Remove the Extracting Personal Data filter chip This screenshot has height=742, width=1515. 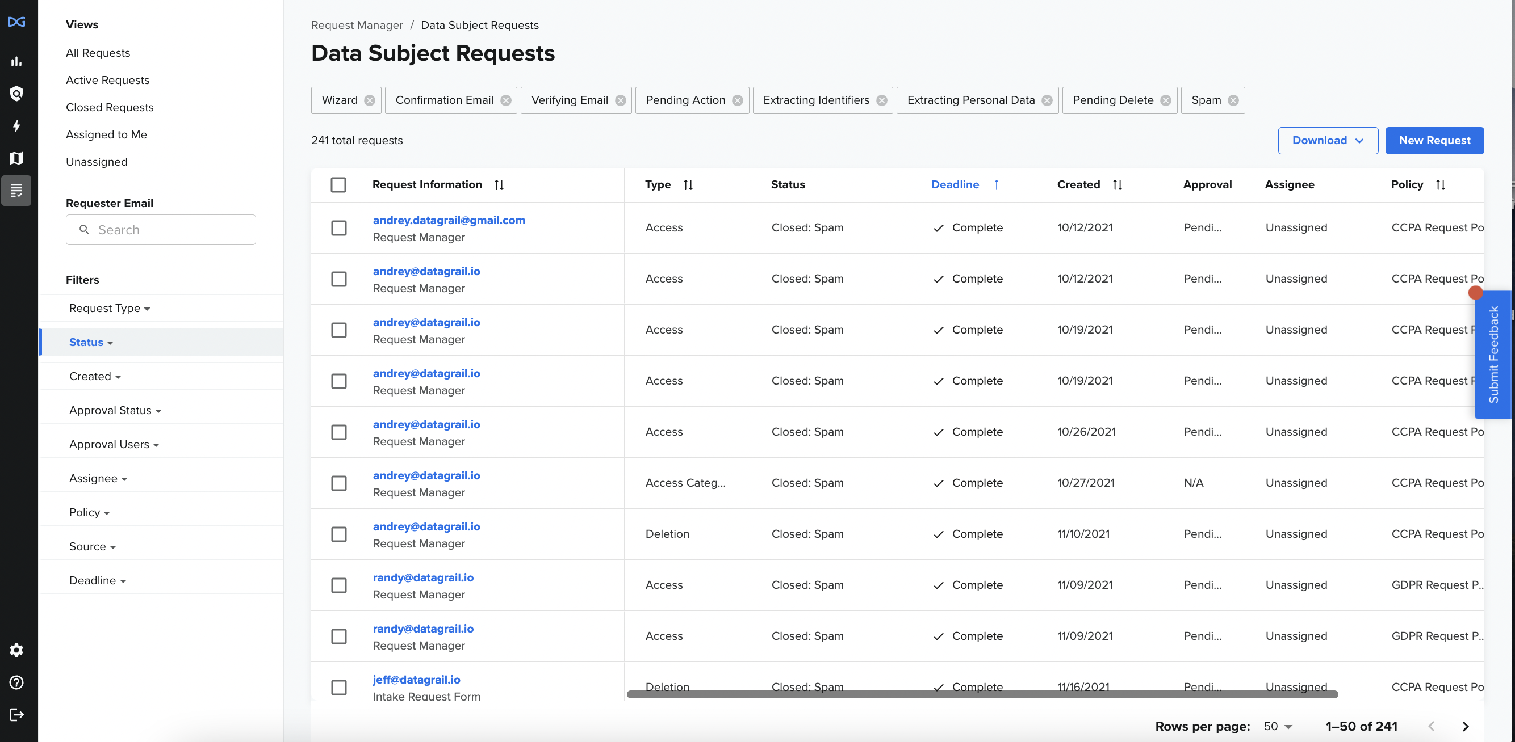[1047, 100]
